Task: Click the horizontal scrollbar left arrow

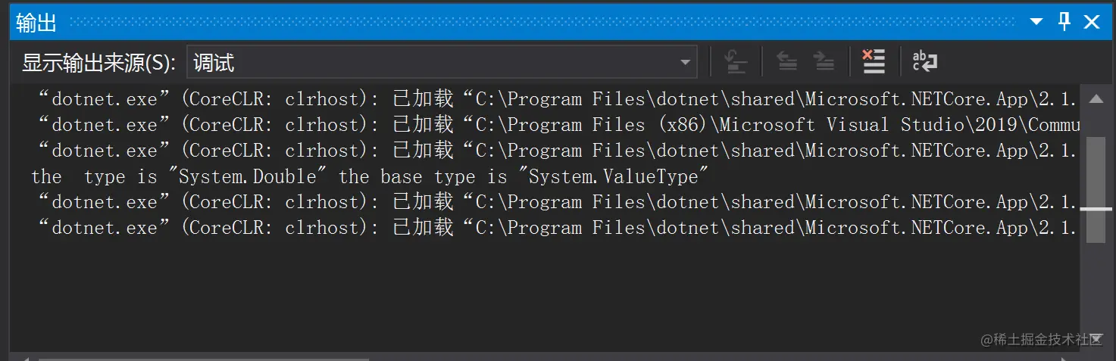Action: tap(26, 357)
